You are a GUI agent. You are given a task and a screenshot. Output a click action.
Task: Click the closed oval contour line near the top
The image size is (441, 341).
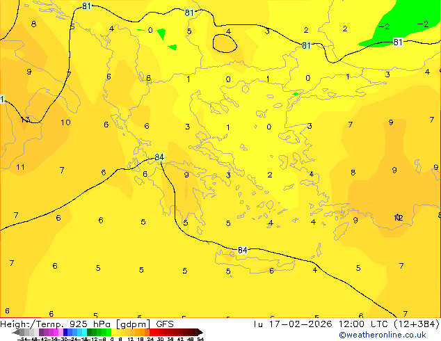[x=225, y=43]
